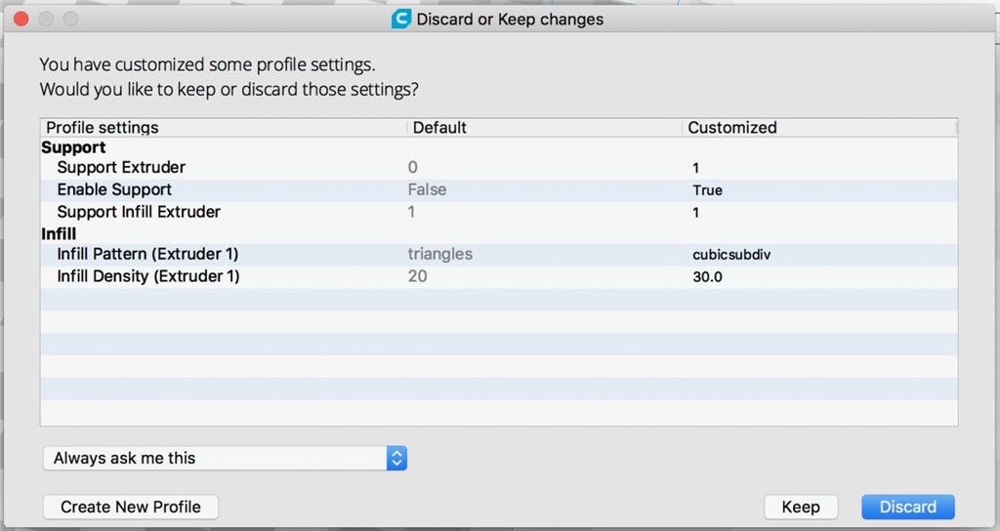
Task: Click the Keep button
Action: pyautogui.click(x=801, y=507)
